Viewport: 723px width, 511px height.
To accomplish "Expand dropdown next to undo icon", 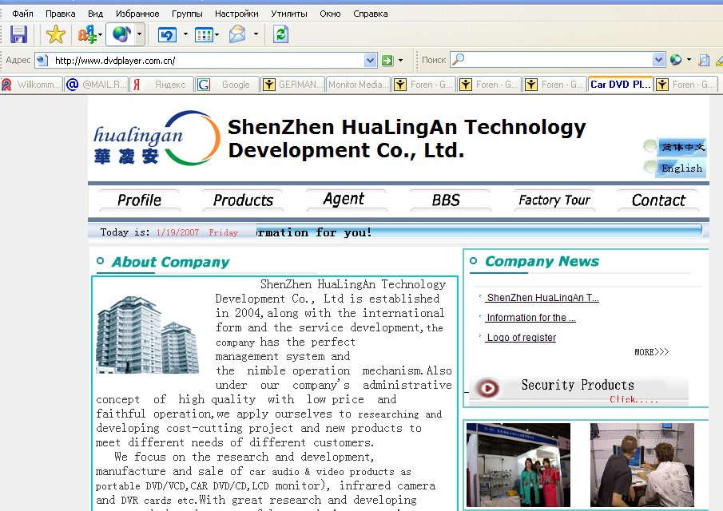I will point(185,34).
